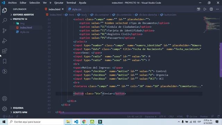Click body breadcrumb item
This screenshot has width=222, height=125.
coord(84,15)
